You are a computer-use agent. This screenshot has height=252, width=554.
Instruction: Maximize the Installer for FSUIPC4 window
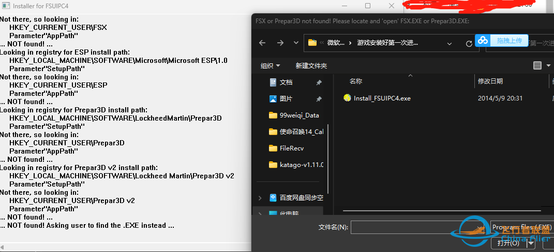point(368,6)
